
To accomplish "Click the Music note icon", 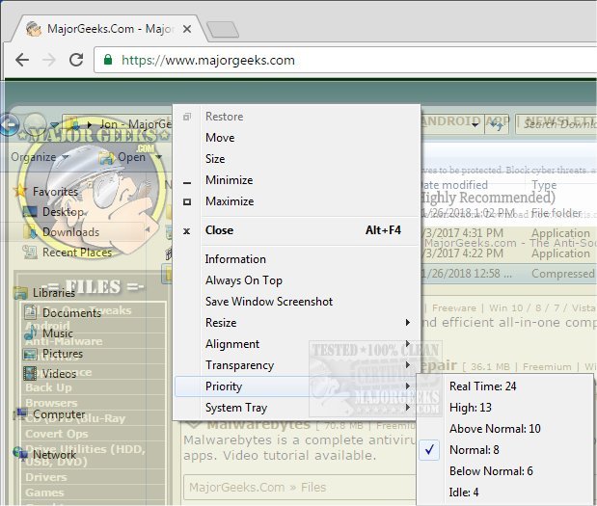I will tap(30, 333).
